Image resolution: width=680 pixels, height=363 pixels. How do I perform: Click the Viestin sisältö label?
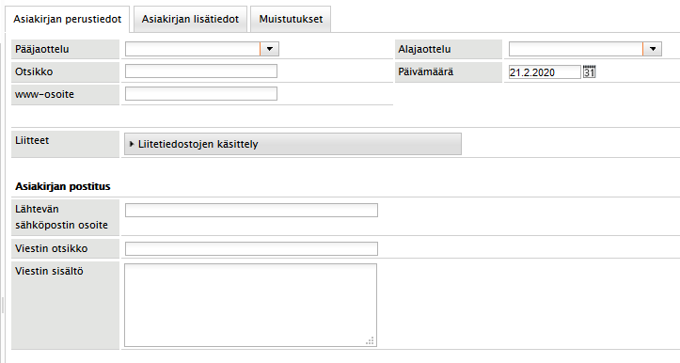point(49,271)
